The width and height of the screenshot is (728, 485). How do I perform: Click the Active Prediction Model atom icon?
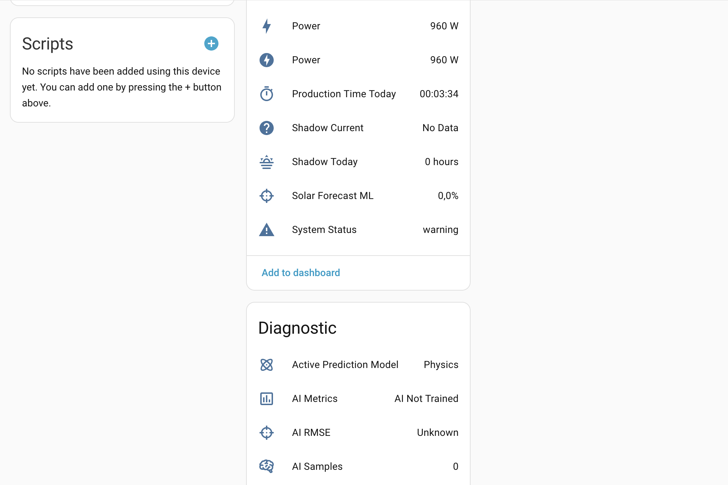pyautogui.click(x=267, y=365)
